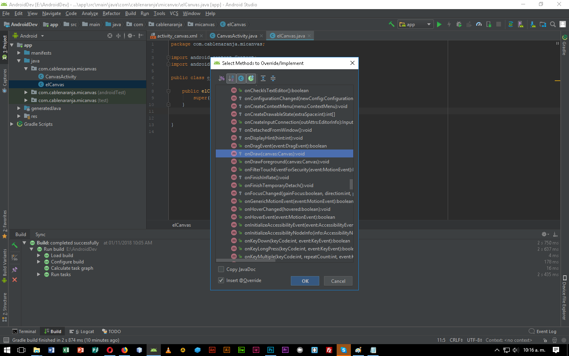
Task: Click the gray Stop square icon
Action: [x=499, y=24]
